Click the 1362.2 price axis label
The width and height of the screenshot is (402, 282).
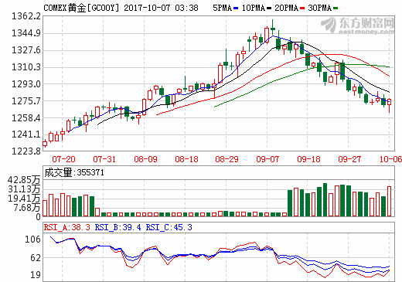tap(26, 16)
